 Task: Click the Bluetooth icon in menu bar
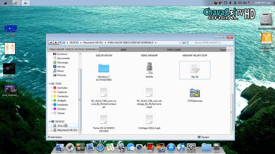coord(230,3)
